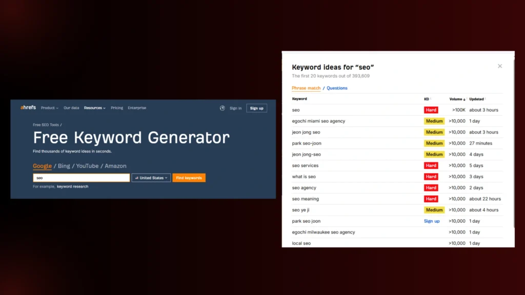Click the keyword research example link

(x=73, y=186)
